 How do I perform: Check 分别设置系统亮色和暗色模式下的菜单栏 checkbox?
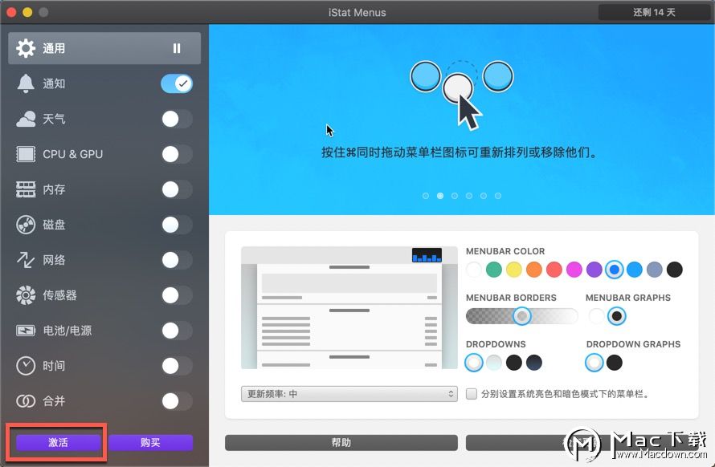[x=471, y=394]
